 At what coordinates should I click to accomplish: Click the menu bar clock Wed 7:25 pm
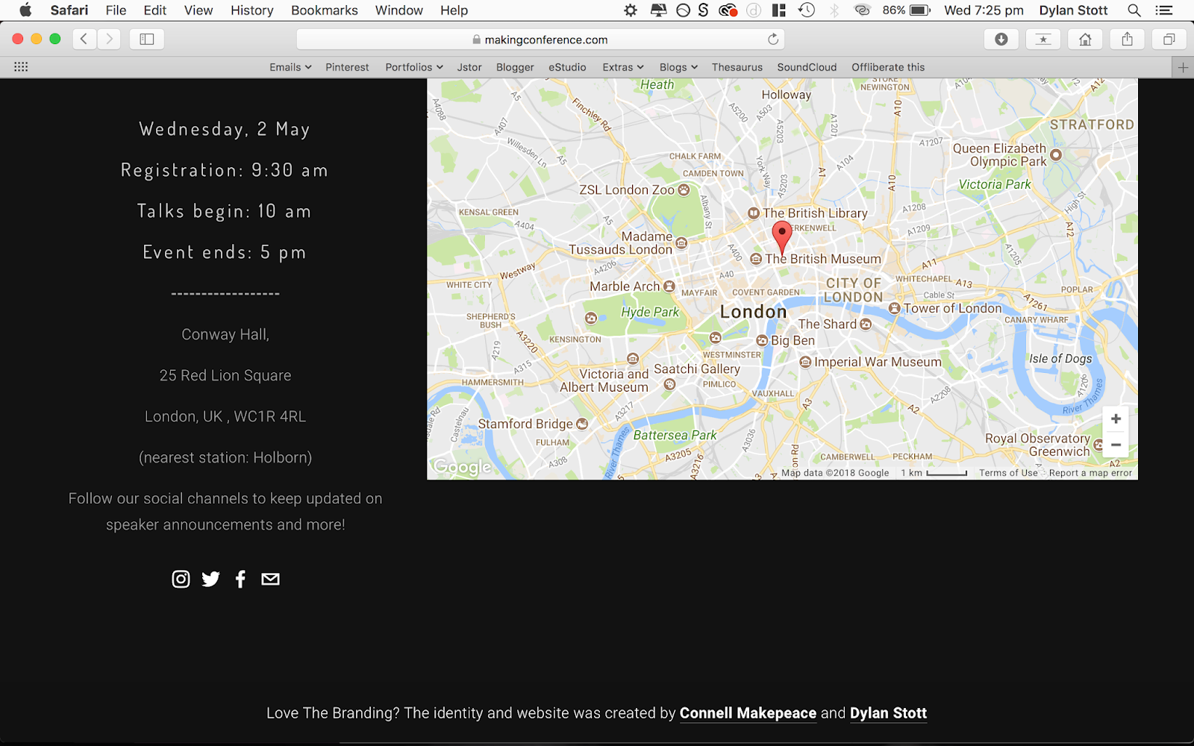click(x=984, y=10)
